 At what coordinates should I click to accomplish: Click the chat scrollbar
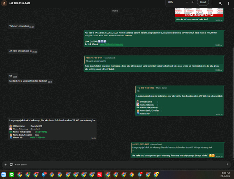(x=233, y=103)
